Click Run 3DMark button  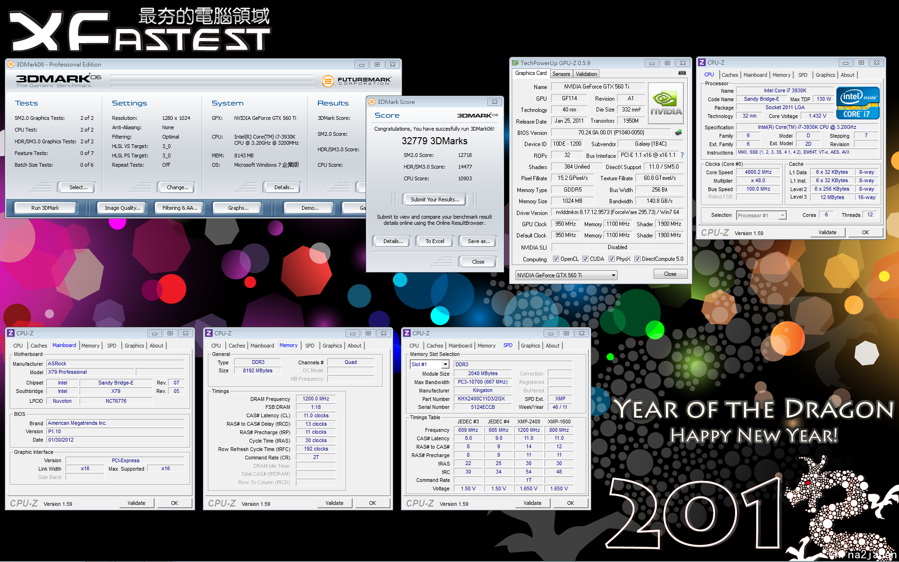point(45,208)
